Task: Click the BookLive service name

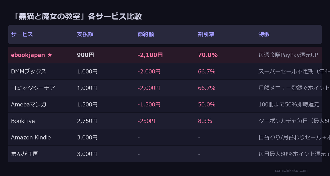Action: [23, 121]
